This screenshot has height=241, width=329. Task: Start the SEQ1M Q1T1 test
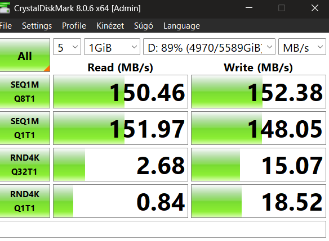click(x=25, y=128)
